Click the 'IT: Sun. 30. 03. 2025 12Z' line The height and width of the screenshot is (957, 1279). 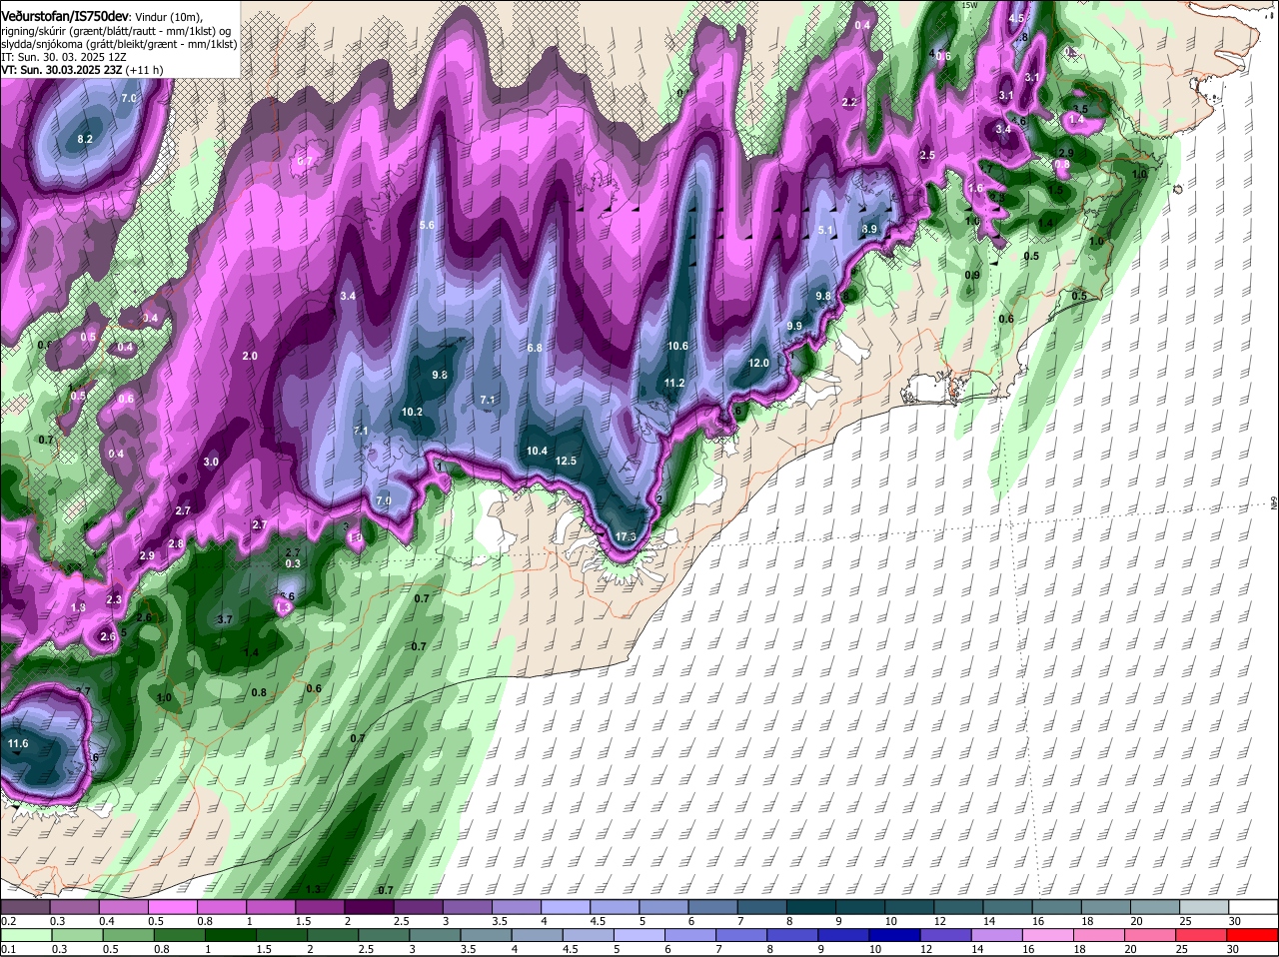[64, 57]
